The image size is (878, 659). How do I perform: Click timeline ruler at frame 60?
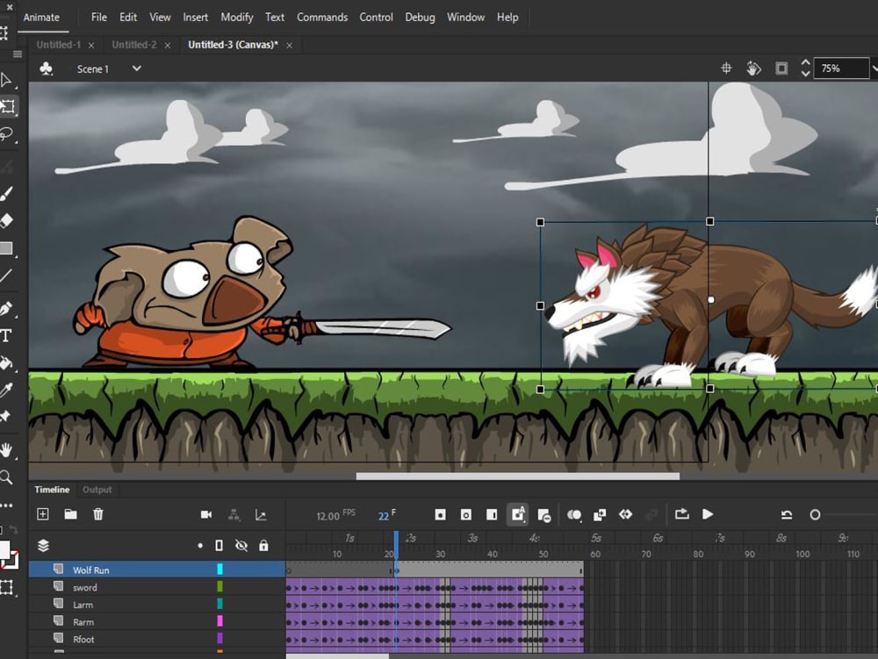595,554
